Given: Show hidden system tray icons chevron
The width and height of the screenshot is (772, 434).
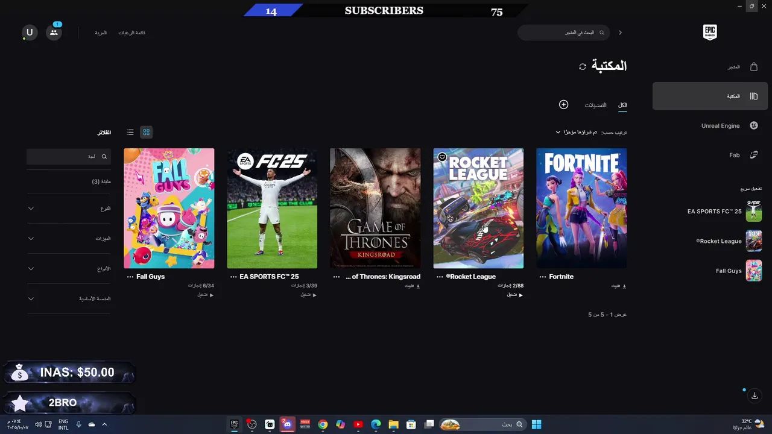Looking at the screenshot, I should click(104, 424).
